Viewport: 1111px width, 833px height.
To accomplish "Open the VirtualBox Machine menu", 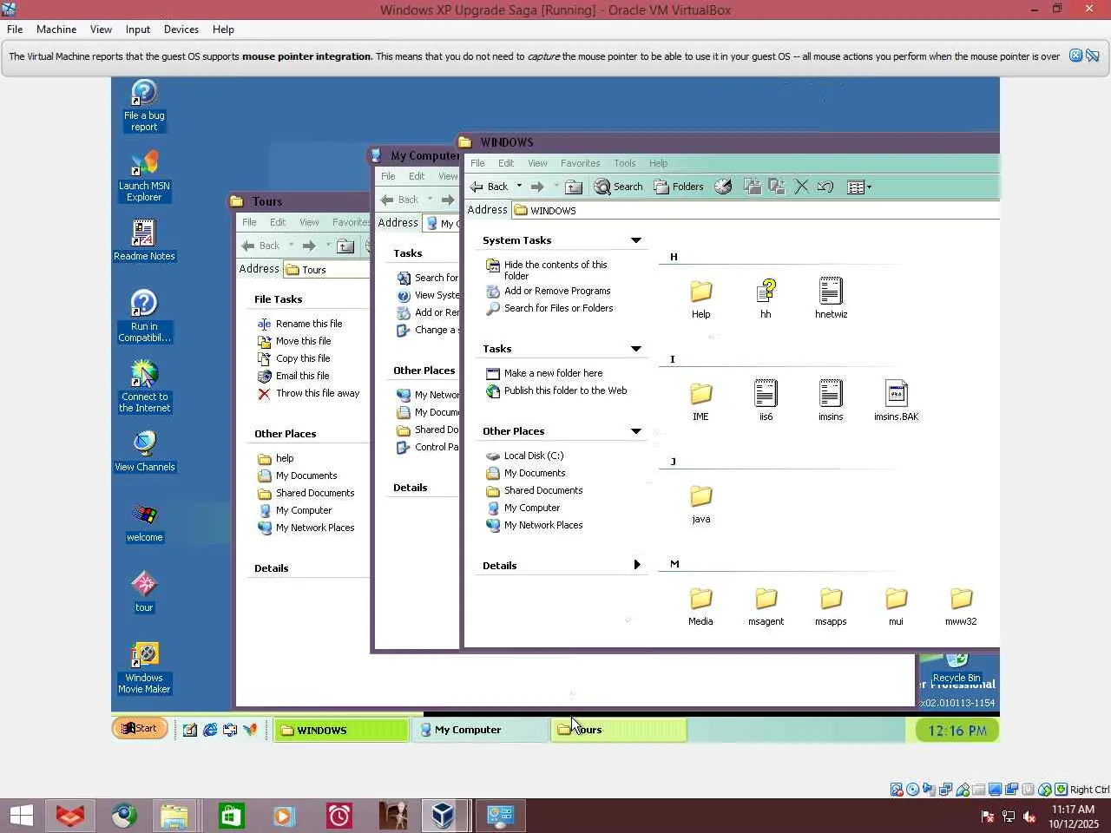I will click(x=56, y=30).
